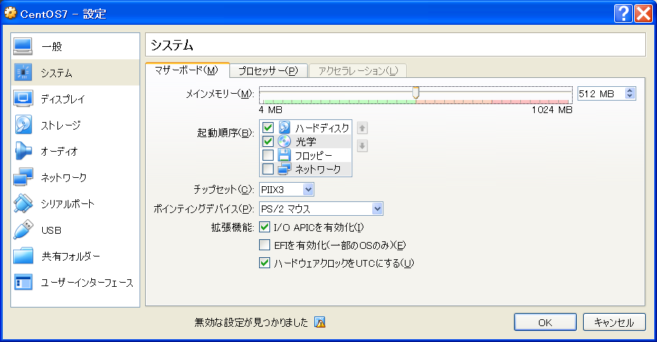Viewport: 657px width, 342px height.
Task: Click the floppy disk icon in boot order
Action: [x=285, y=155]
